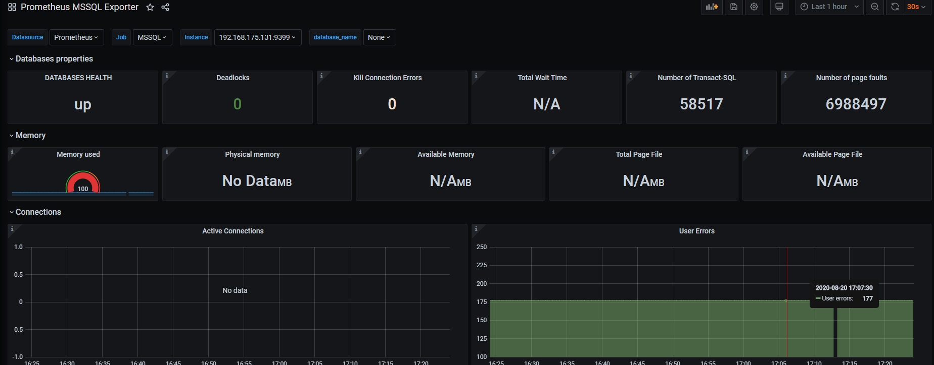Open the Number of Transact-SQL title menu
The height and width of the screenshot is (365, 934).
pyautogui.click(x=697, y=78)
